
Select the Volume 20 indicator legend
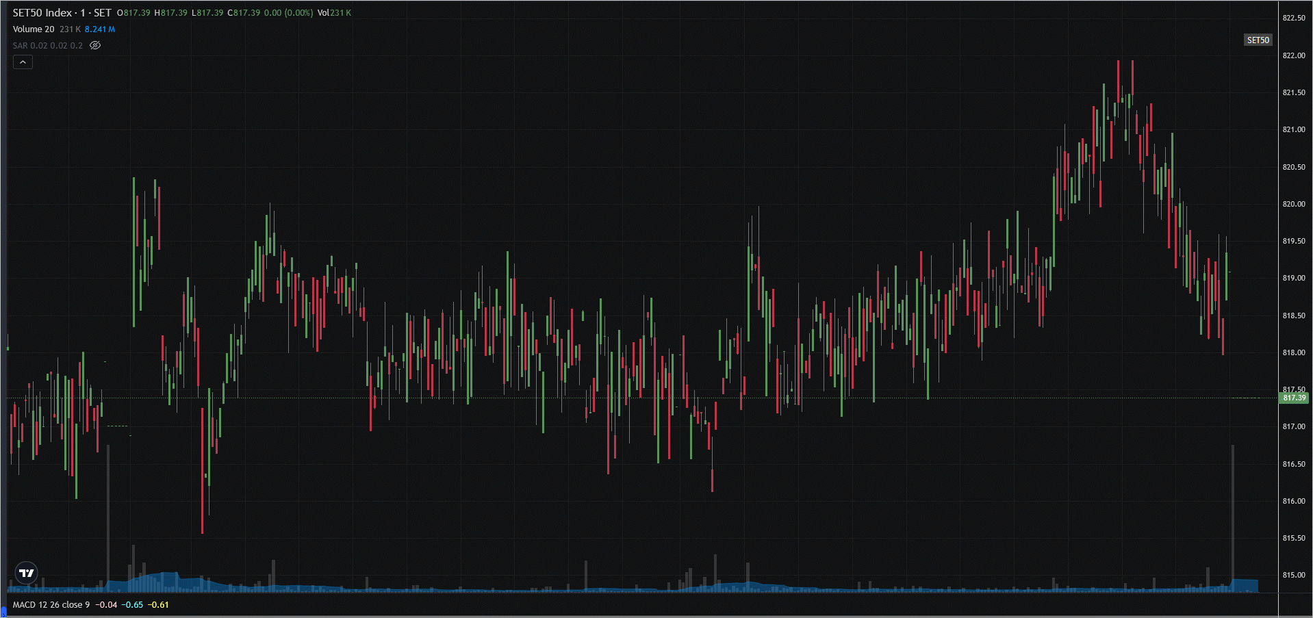tap(34, 29)
